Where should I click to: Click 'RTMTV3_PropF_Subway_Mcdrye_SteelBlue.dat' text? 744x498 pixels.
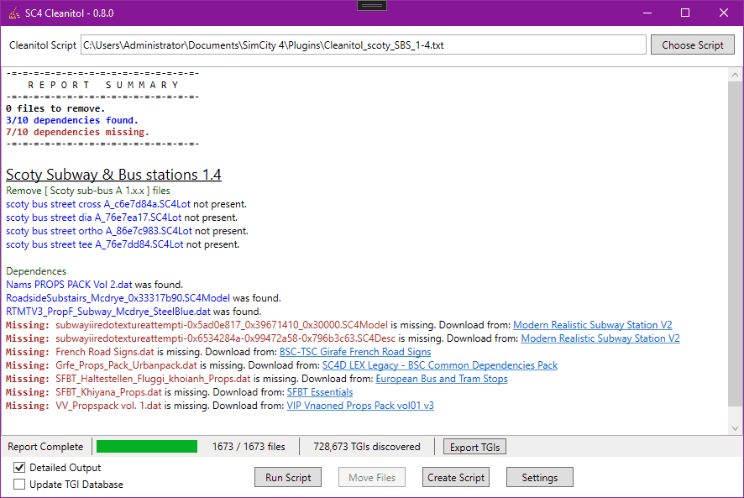point(107,312)
